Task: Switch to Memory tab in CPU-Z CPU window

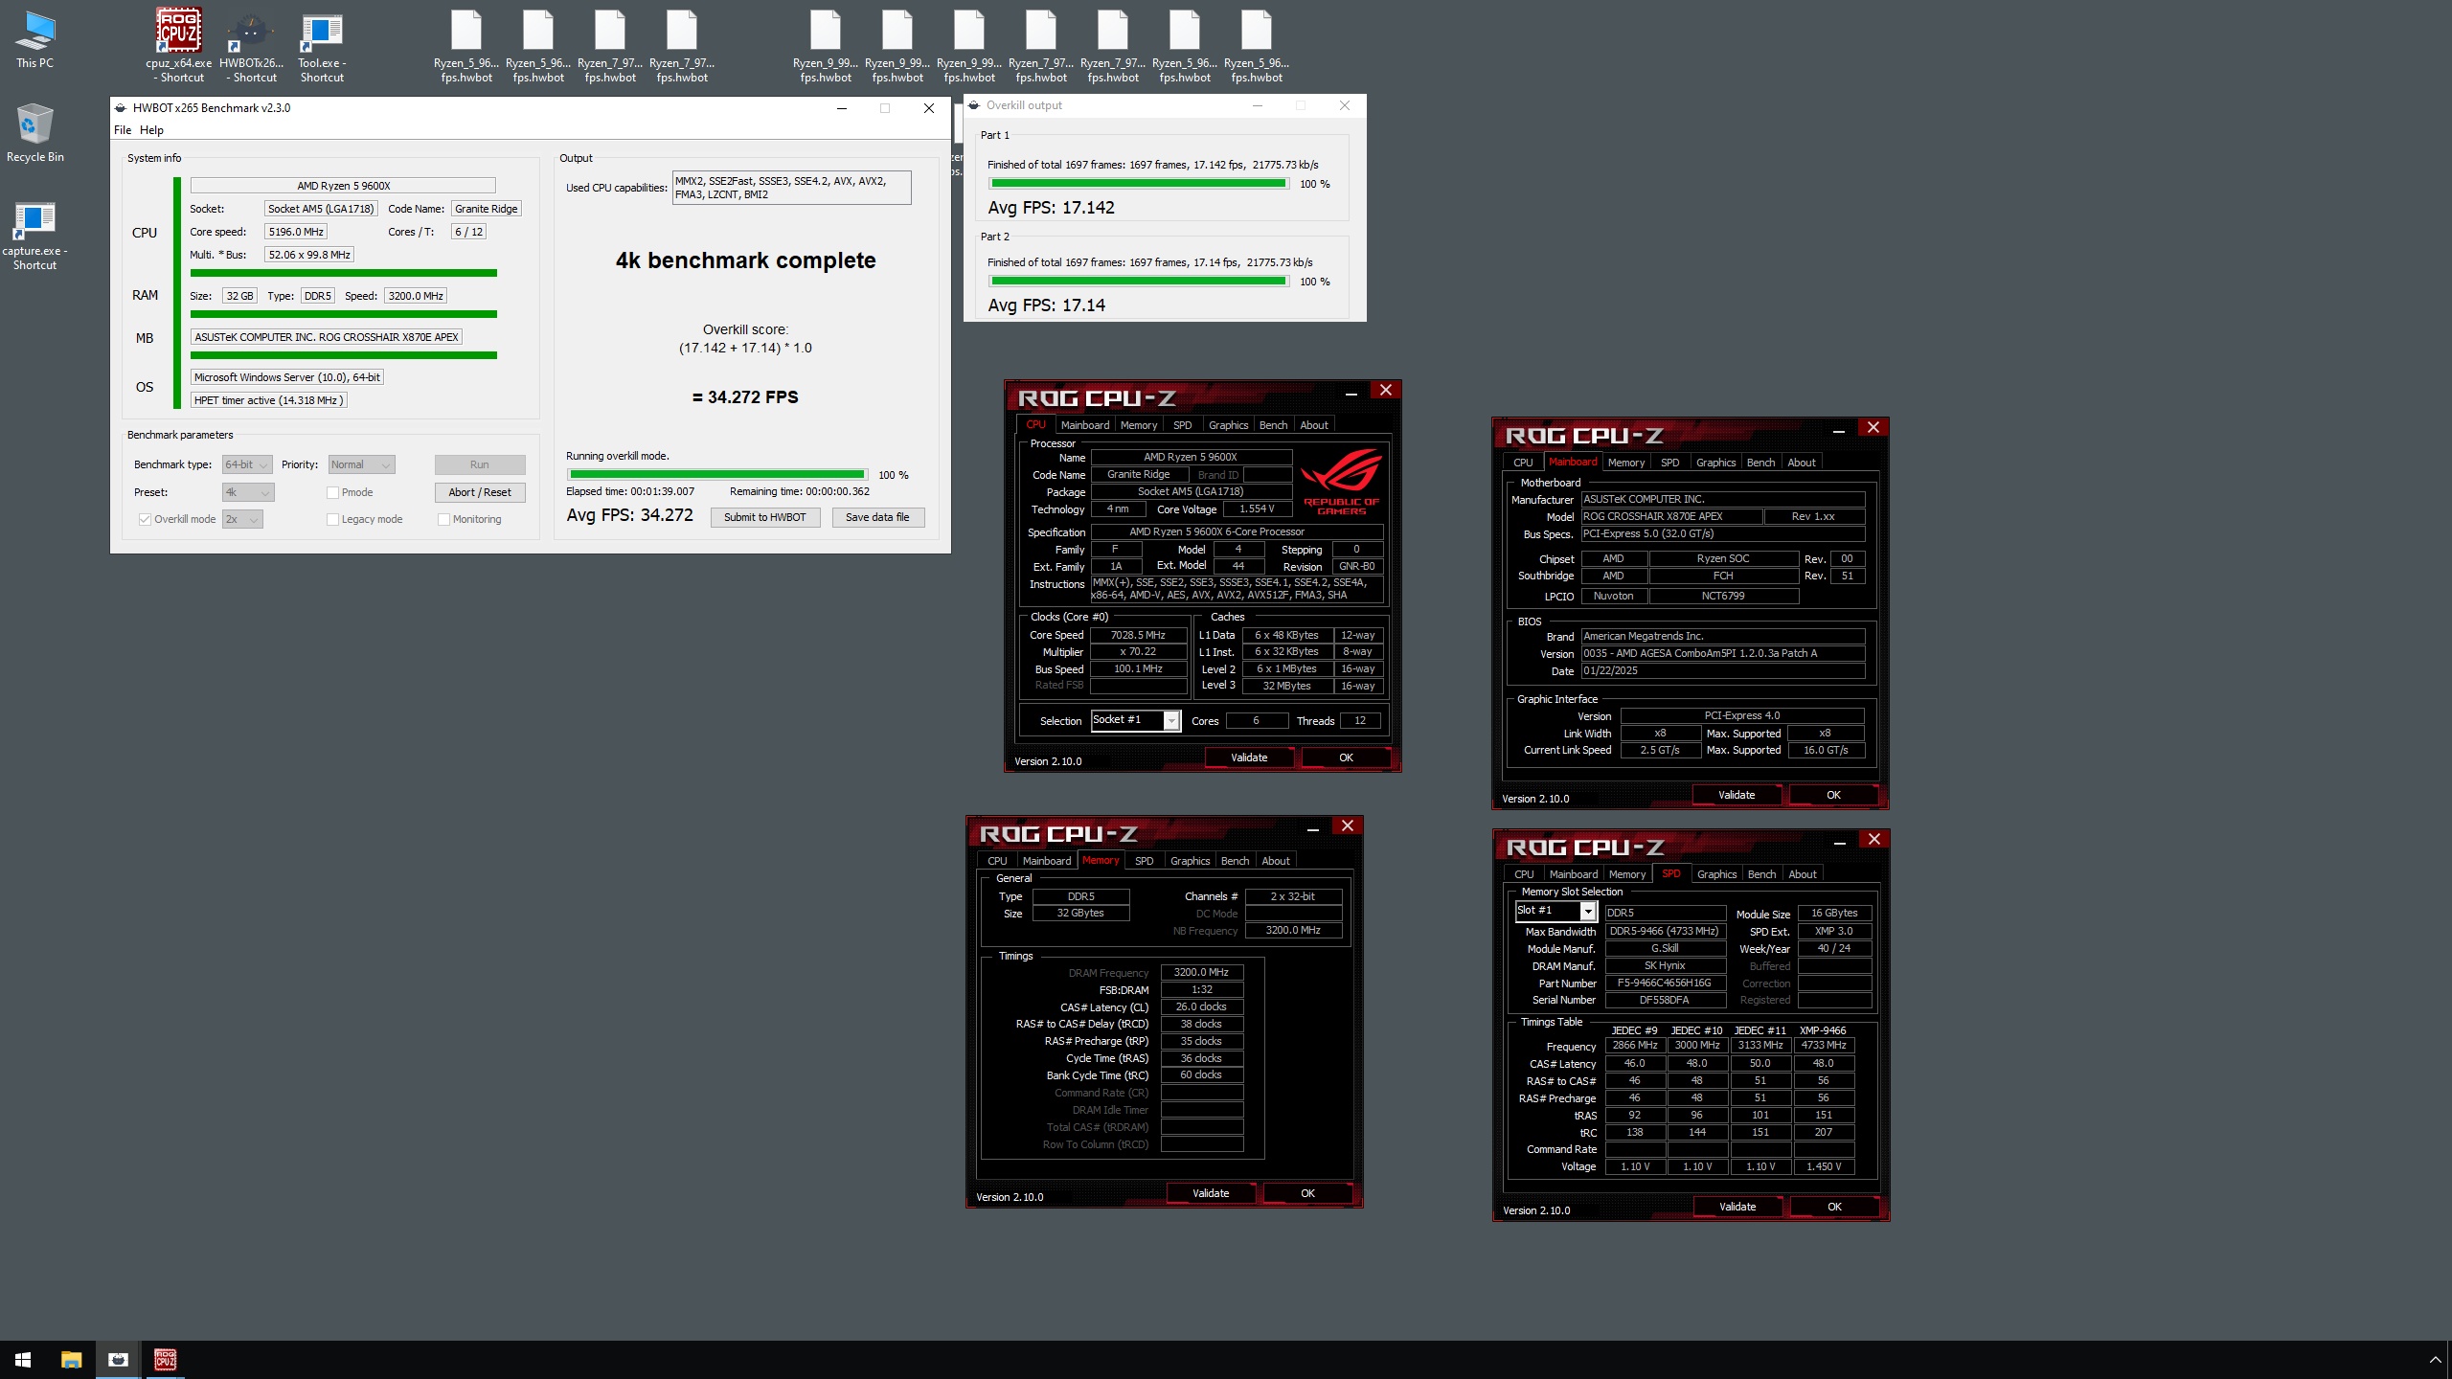Action: [x=1138, y=425]
